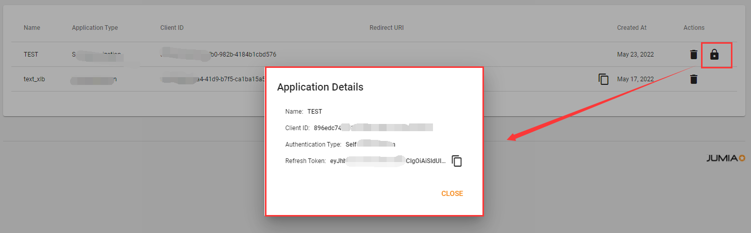Select the text_xlb application row name
The width and height of the screenshot is (751, 233).
(x=34, y=79)
